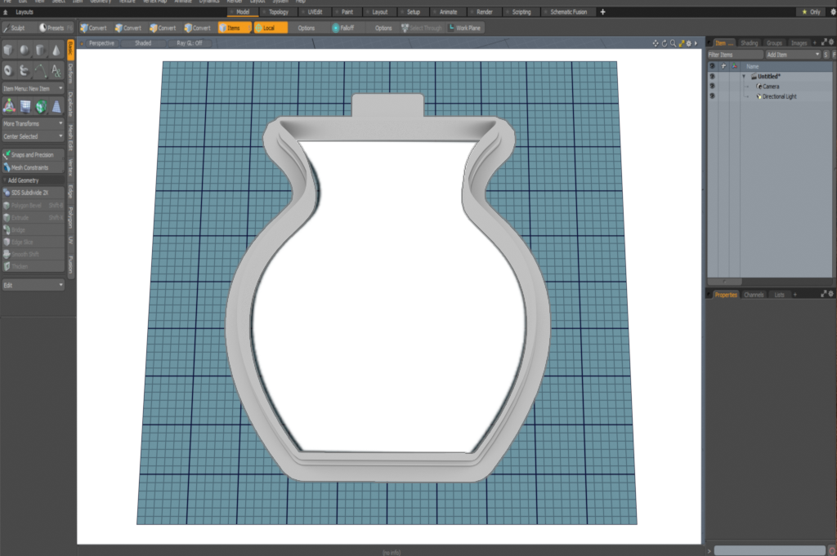This screenshot has width=837, height=556.
Task: Open the Channels tab
Action: tap(754, 294)
